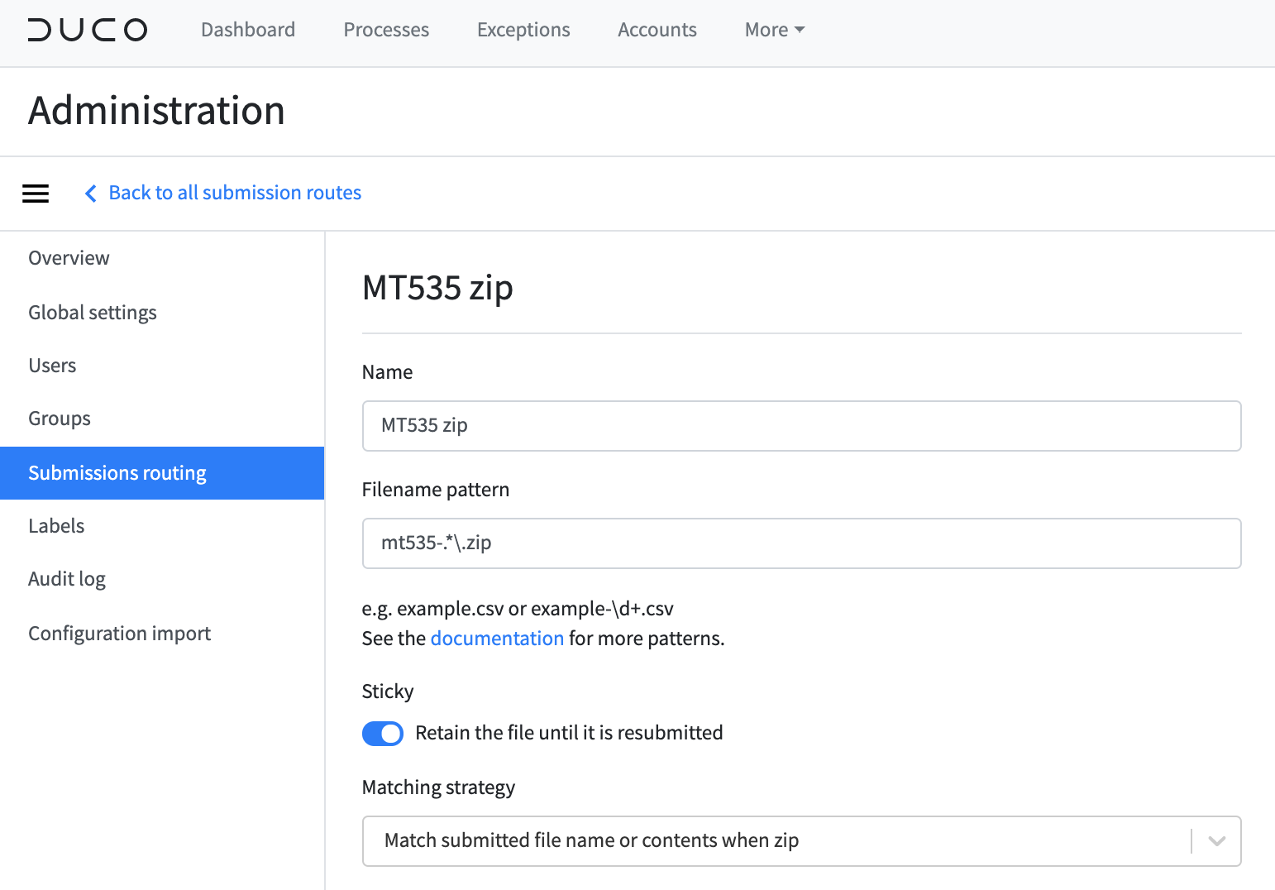Toggle the Sticky retain file switch
The width and height of the screenshot is (1275, 890).
pyautogui.click(x=383, y=734)
